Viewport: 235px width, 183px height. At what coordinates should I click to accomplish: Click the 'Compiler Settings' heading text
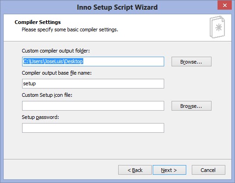pyautogui.click(x=38, y=22)
